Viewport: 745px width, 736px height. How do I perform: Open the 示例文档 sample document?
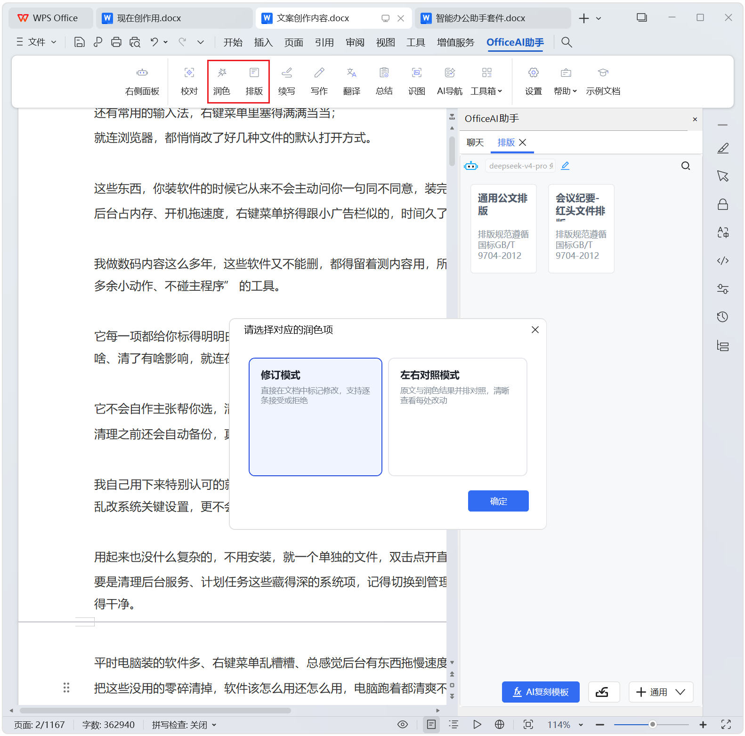(x=603, y=81)
